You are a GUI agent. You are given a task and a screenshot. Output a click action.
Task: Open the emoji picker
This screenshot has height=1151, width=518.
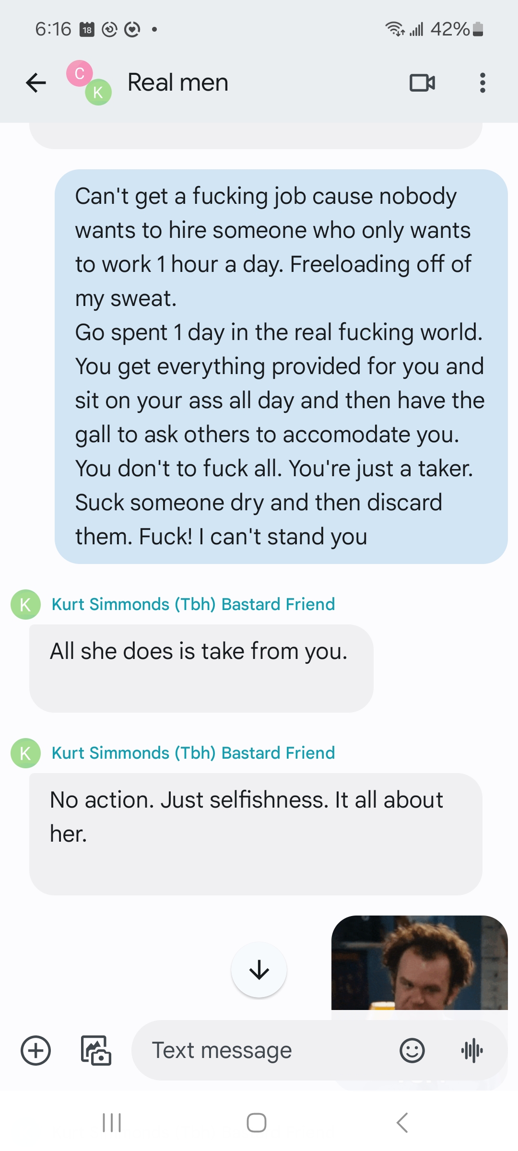pyautogui.click(x=412, y=1050)
